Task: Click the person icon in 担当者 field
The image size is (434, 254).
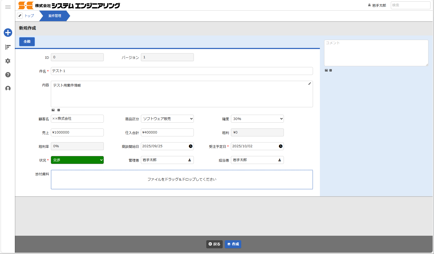Action: [x=280, y=160]
